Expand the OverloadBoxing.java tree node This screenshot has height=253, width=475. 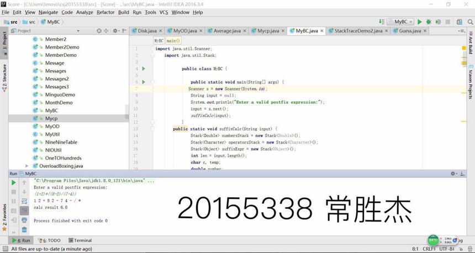[27, 166]
